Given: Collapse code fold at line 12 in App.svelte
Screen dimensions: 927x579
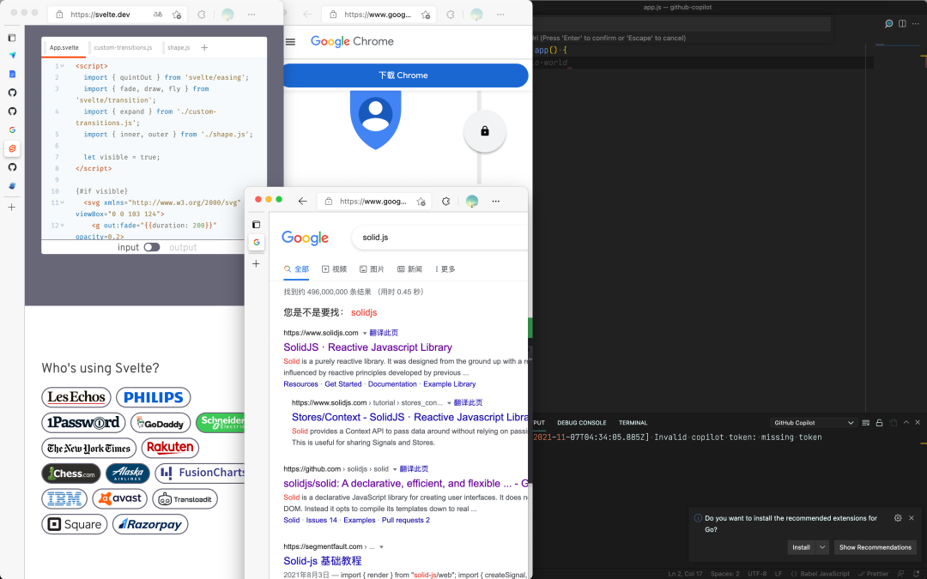Looking at the screenshot, I should click(x=62, y=226).
